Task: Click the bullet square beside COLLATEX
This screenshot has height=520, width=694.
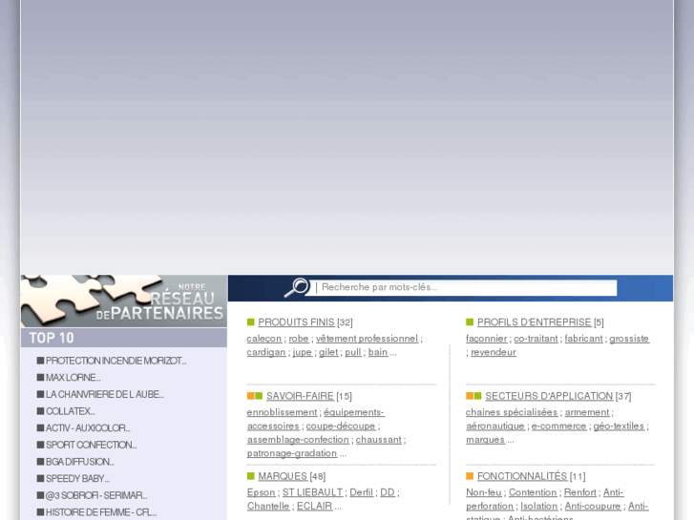Action: click(x=40, y=411)
